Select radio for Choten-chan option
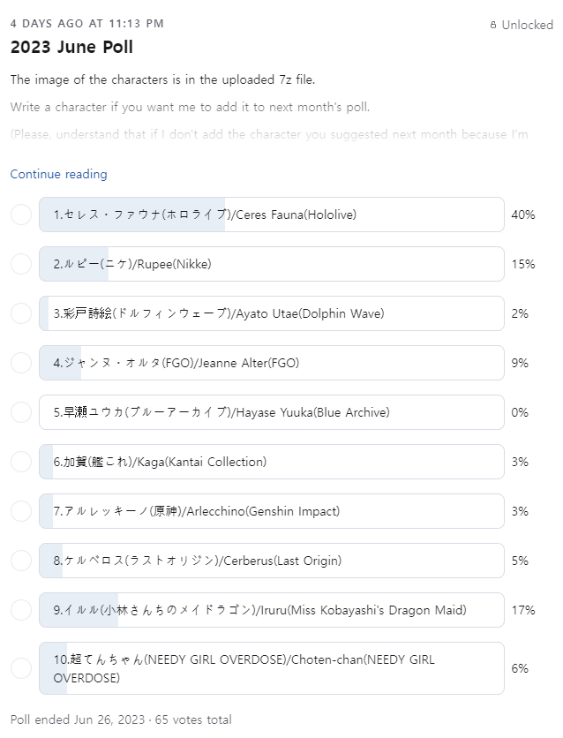This screenshot has width=563, height=738. coord(21,668)
